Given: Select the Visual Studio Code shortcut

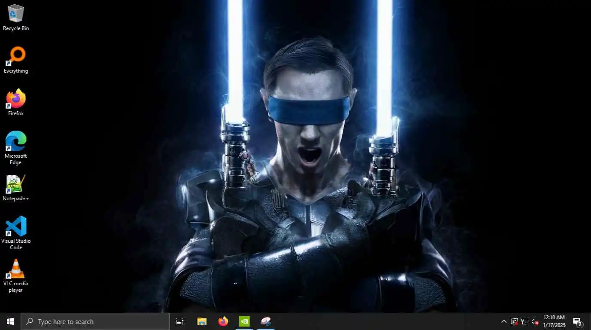Looking at the screenshot, I should (16, 233).
